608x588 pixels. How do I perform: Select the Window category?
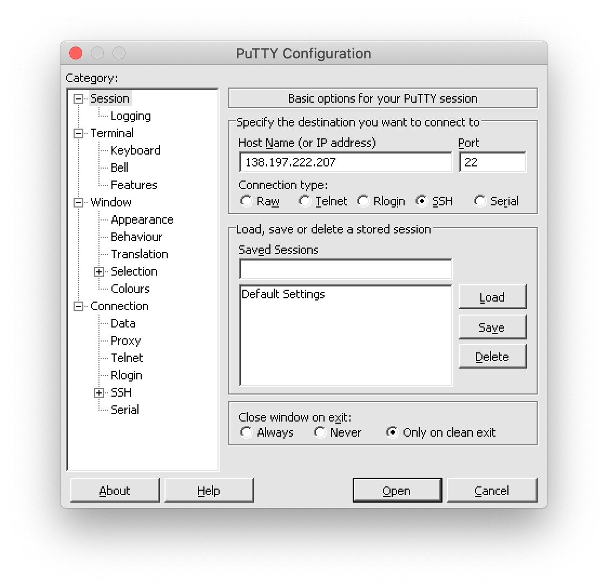[x=111, y=202]
